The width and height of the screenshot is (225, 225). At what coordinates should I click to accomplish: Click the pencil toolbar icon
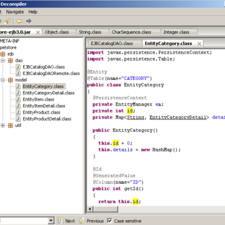(7, 21)
